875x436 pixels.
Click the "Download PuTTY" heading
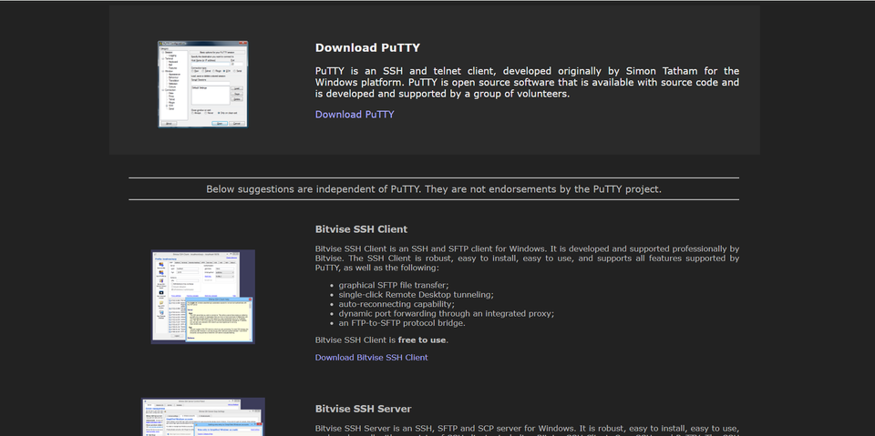367,48
